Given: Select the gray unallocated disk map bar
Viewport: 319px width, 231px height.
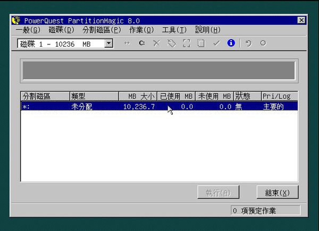Looking at the screenshot, I should click(159, 70).
